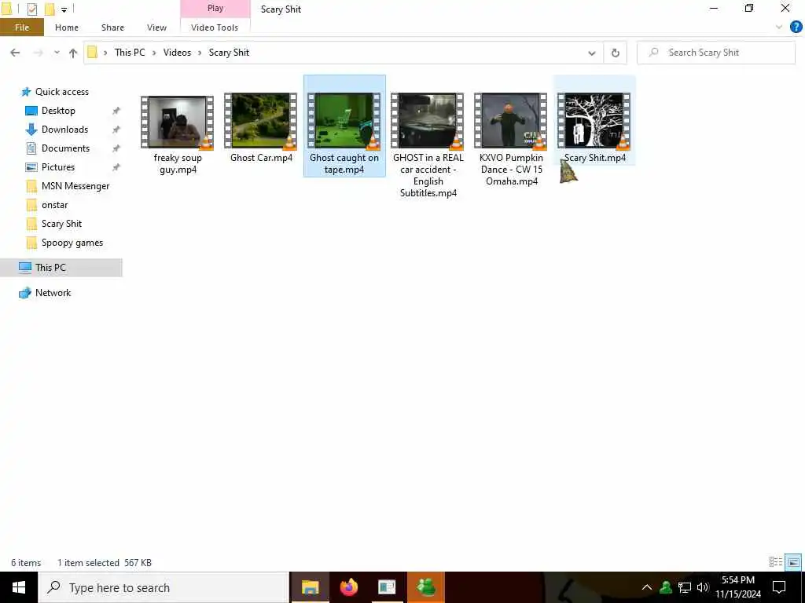Screen dimensions: 805x603
Task: Switch to the Home ribbon tab
Action: coord(67,27)
